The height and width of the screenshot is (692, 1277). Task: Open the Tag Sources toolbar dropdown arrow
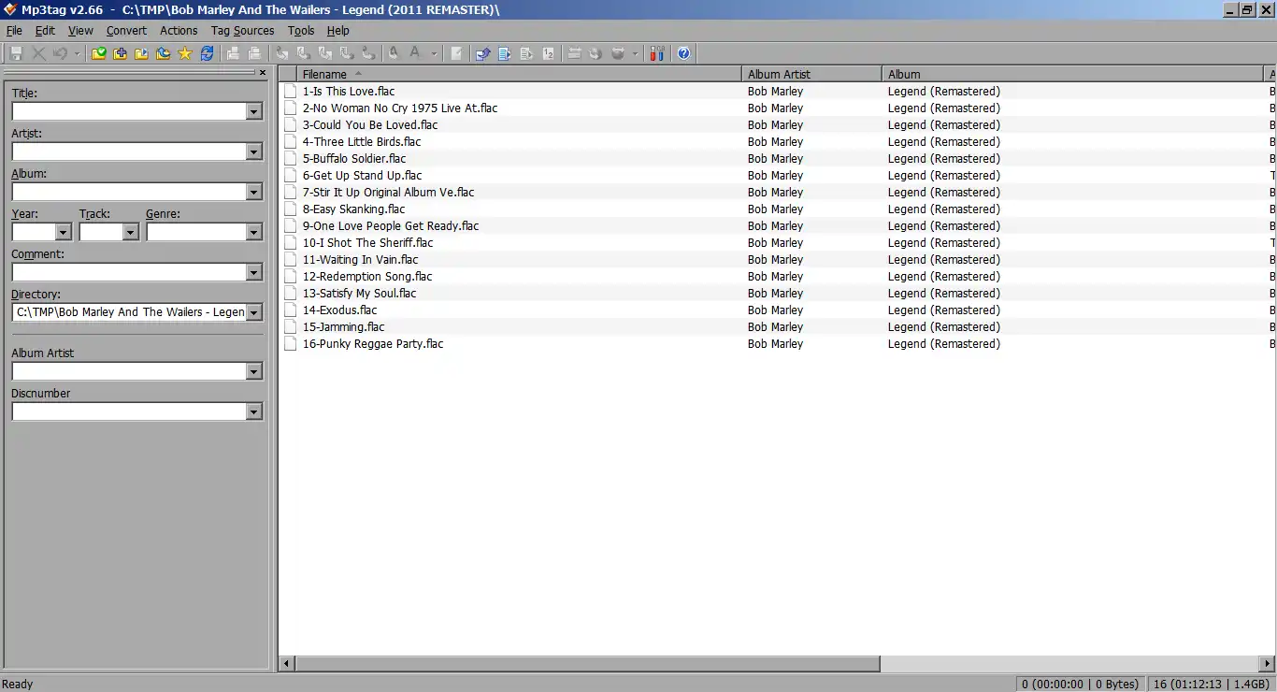pos(635,53)
